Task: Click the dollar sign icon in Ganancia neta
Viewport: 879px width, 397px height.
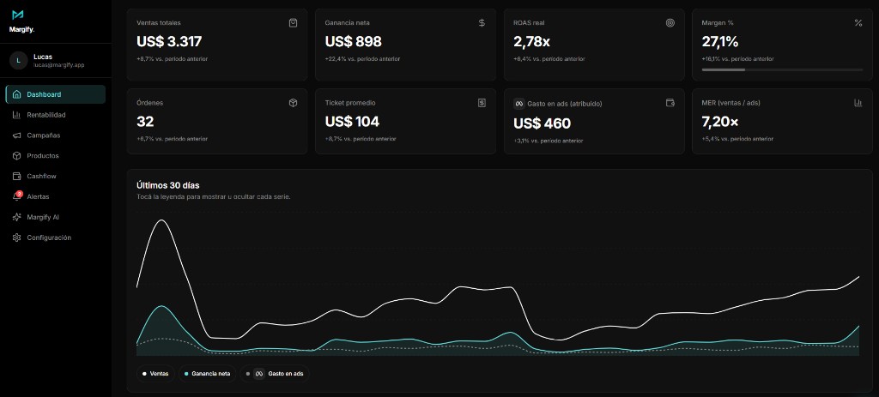Action: coord(482,23)
